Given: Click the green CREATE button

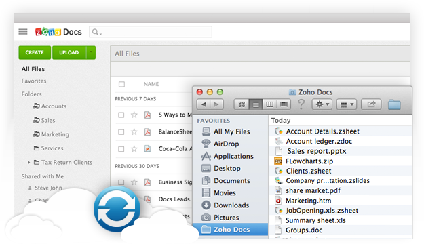Looking at the screenshot, I should [35, 52].
